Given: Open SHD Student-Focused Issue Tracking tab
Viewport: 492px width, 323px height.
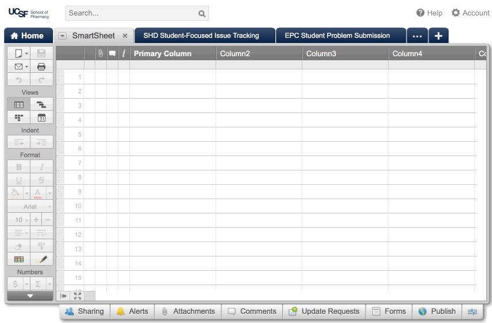Looking at the screenshot, I should pos(201,36).
